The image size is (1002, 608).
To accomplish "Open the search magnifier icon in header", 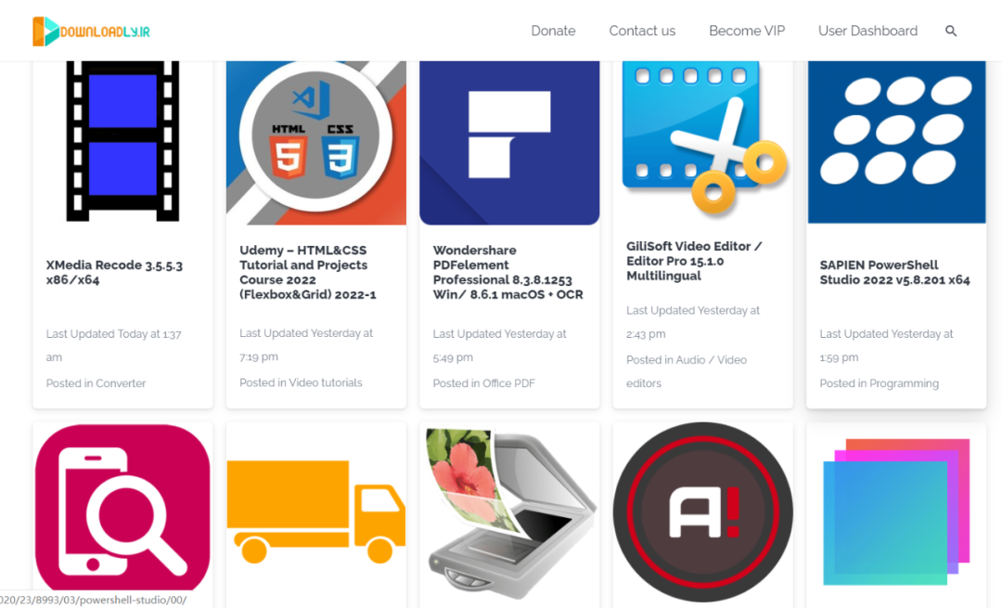I will pos(951,31).
